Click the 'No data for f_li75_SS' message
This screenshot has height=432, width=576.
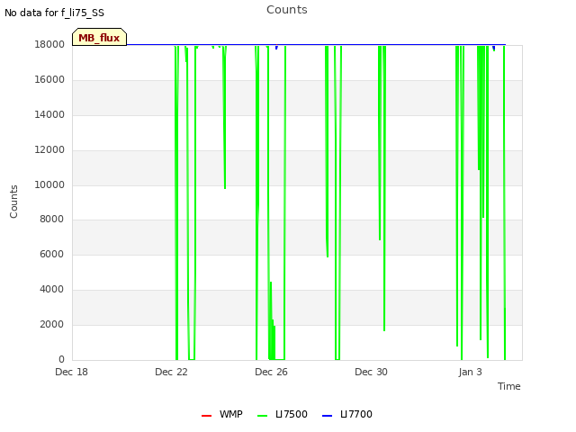coord(54,13)
